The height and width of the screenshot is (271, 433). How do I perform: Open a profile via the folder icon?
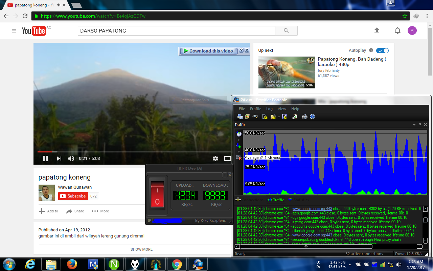273,117
